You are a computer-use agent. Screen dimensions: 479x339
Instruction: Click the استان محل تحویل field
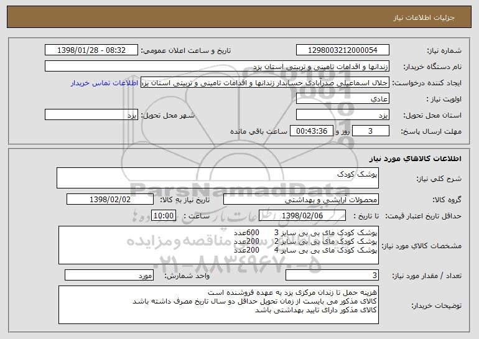(x=342, y=115)
